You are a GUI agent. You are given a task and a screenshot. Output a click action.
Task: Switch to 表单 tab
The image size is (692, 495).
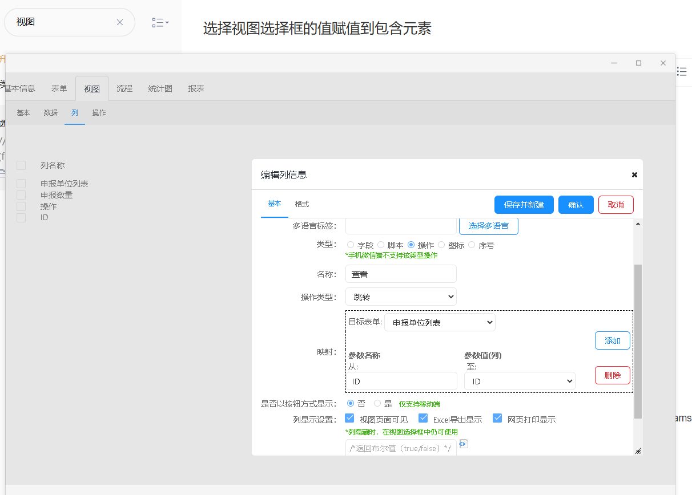(x=59, y=88)
